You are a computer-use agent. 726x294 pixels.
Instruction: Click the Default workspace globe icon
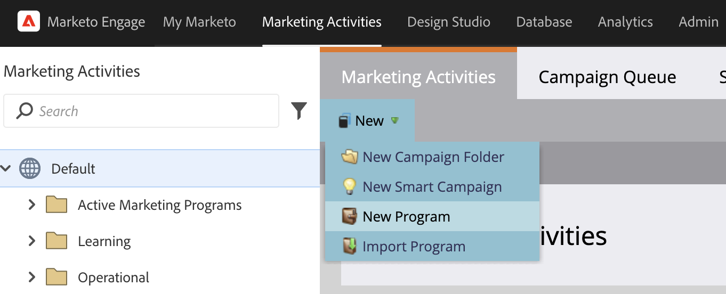[x=30, y=168]
